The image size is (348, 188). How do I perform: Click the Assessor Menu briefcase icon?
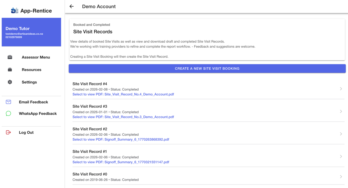pos(10,57)
